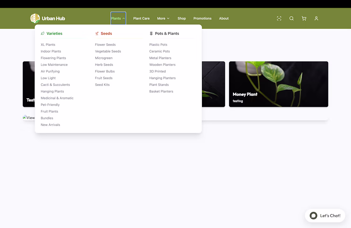Open Flower Bulbs
Screen dimensions: 351x228
(105, 71)
